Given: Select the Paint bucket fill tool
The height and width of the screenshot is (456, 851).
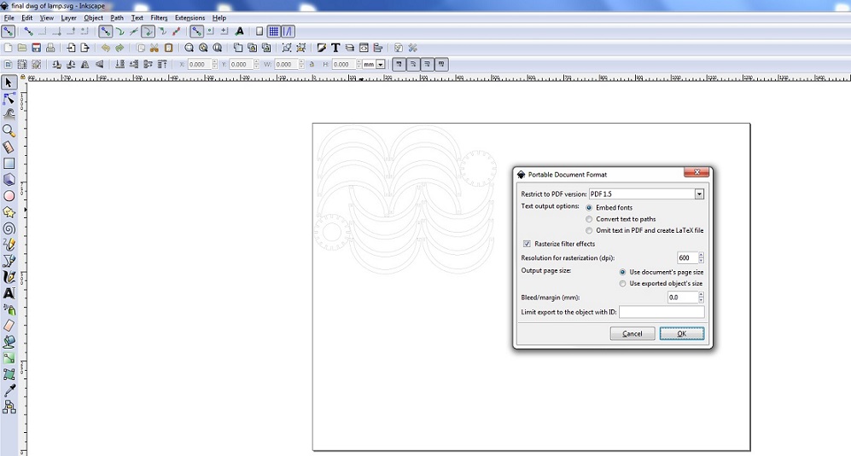Looking at the screenshot, I should point(9,342).
